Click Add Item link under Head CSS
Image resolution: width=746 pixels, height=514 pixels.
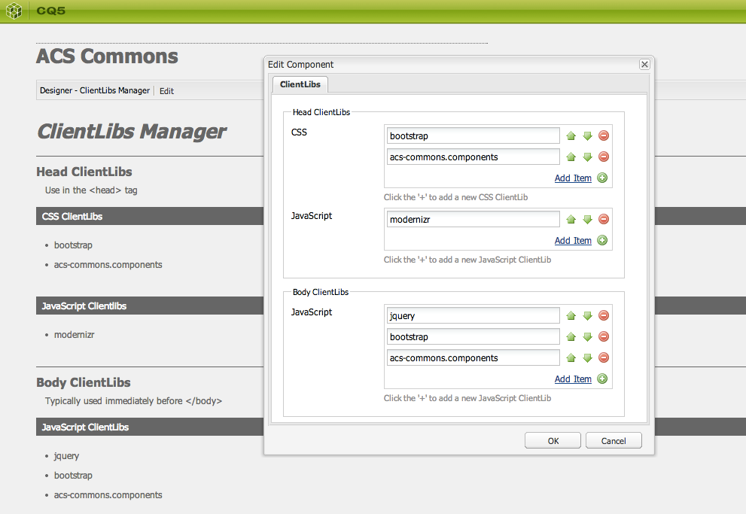tap(573, 178)
